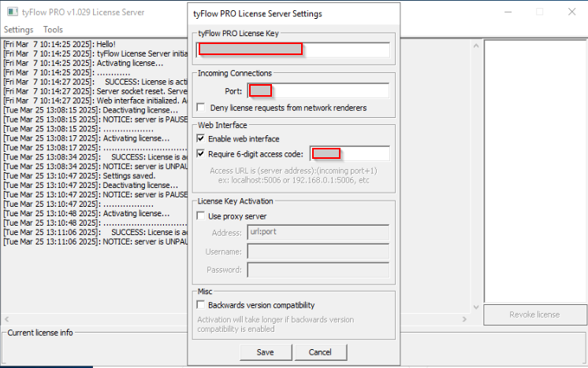The image size is (588, 368).
Task: Click the proxy Username field
Action: coord(318,252)
